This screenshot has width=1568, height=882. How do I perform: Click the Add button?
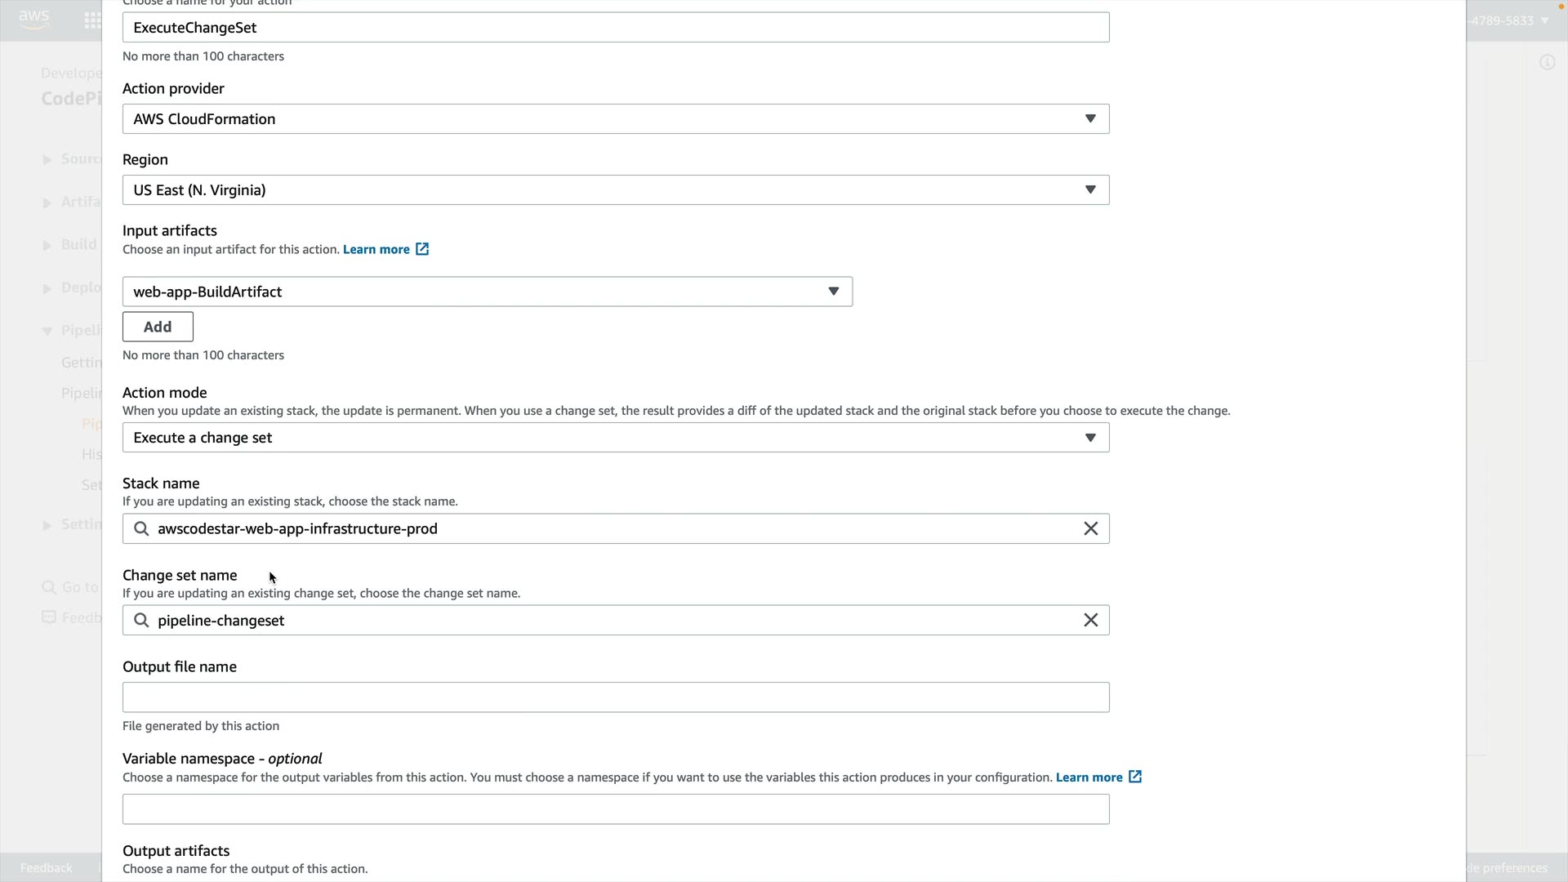point(158,327)
